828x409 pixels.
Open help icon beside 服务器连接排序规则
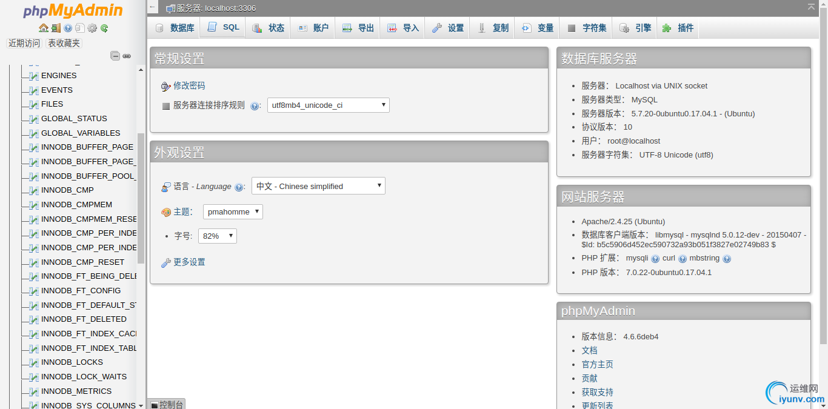(x=255, y=105)
